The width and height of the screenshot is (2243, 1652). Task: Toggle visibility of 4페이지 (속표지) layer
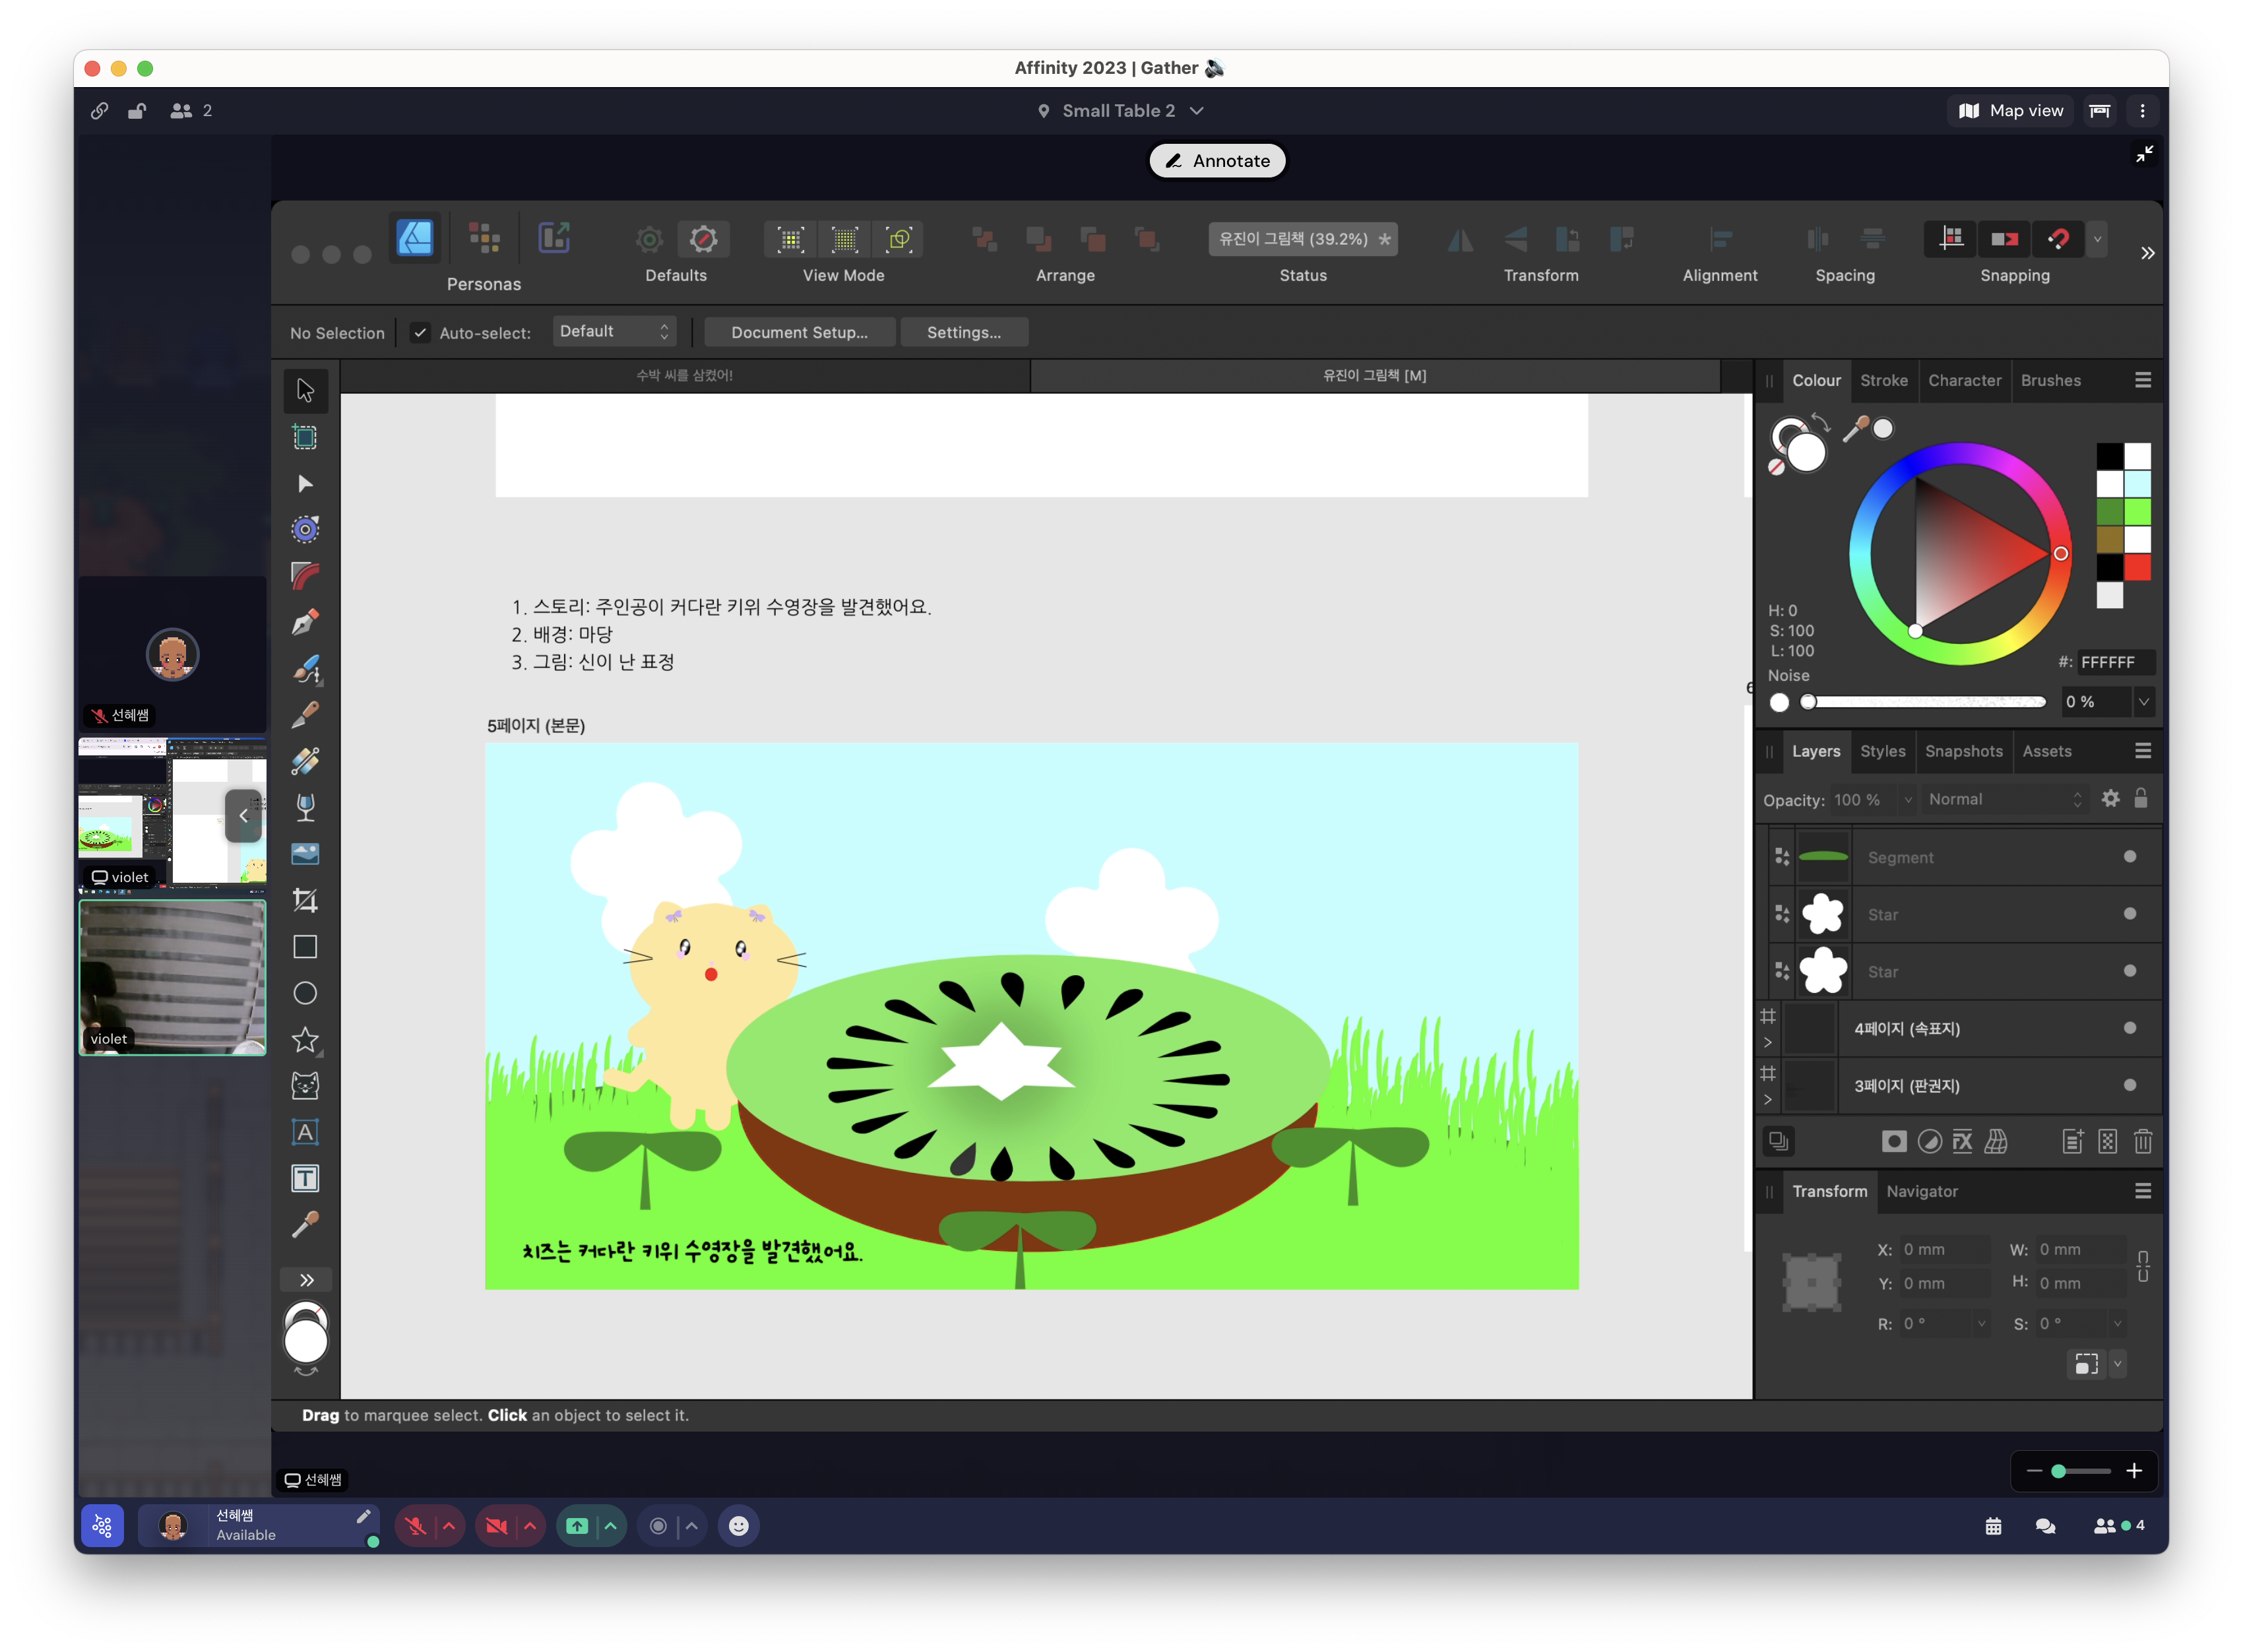[2129, 1028]
